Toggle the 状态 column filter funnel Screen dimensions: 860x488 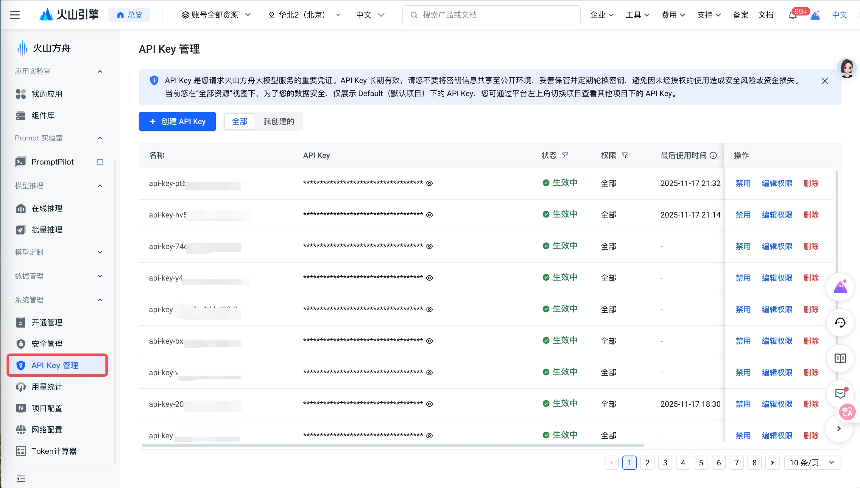pyautogui.click(x=565, y=155)
